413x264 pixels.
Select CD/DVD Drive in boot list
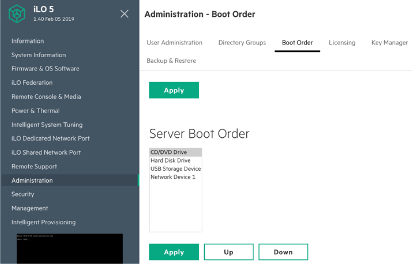[176, 152]
